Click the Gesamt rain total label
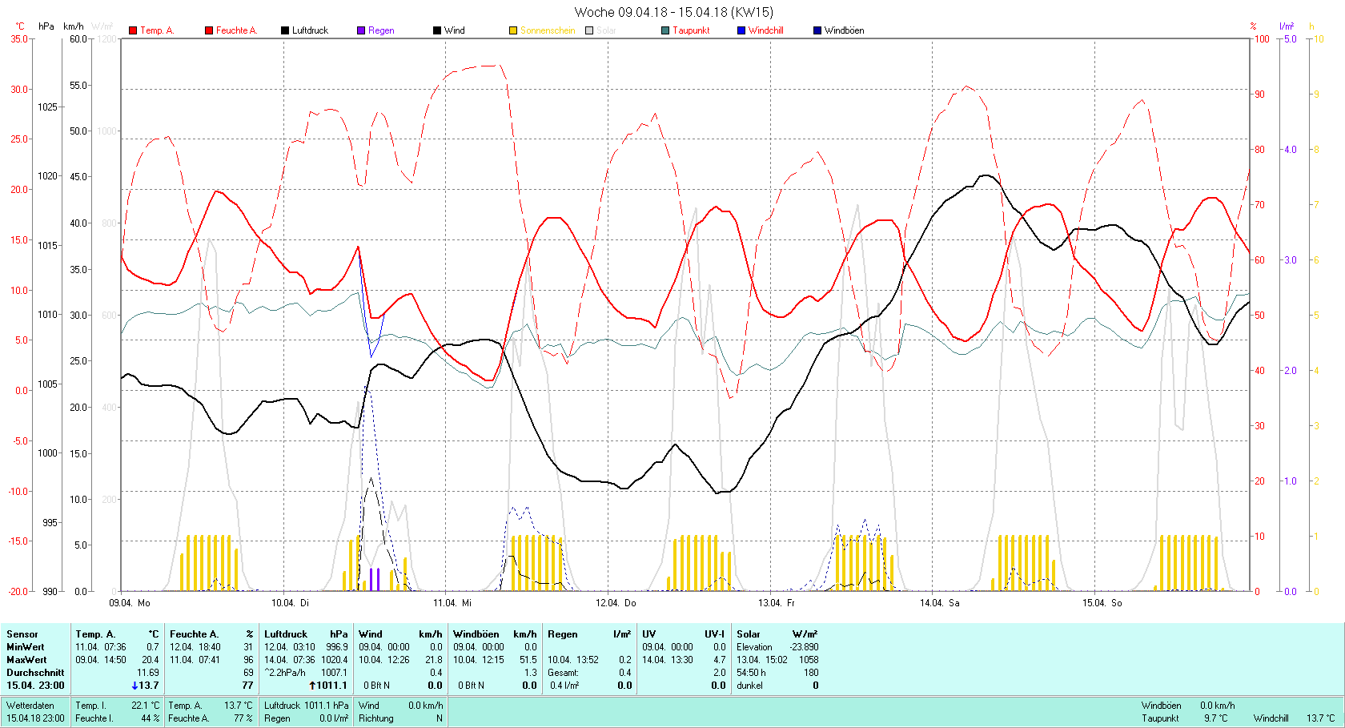This screenshot has width=1345, height=728. click(564, 672)
